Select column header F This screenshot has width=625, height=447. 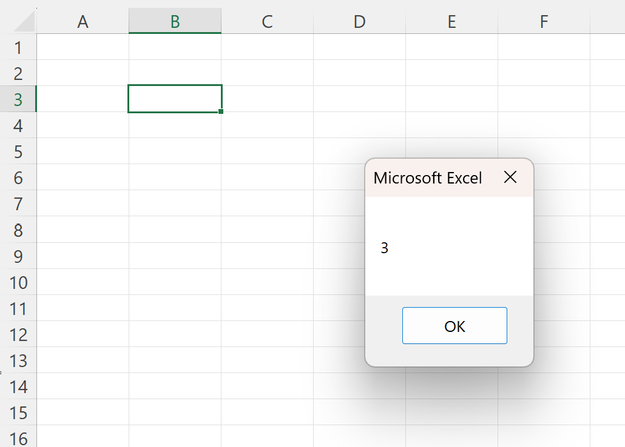[544, 21]
